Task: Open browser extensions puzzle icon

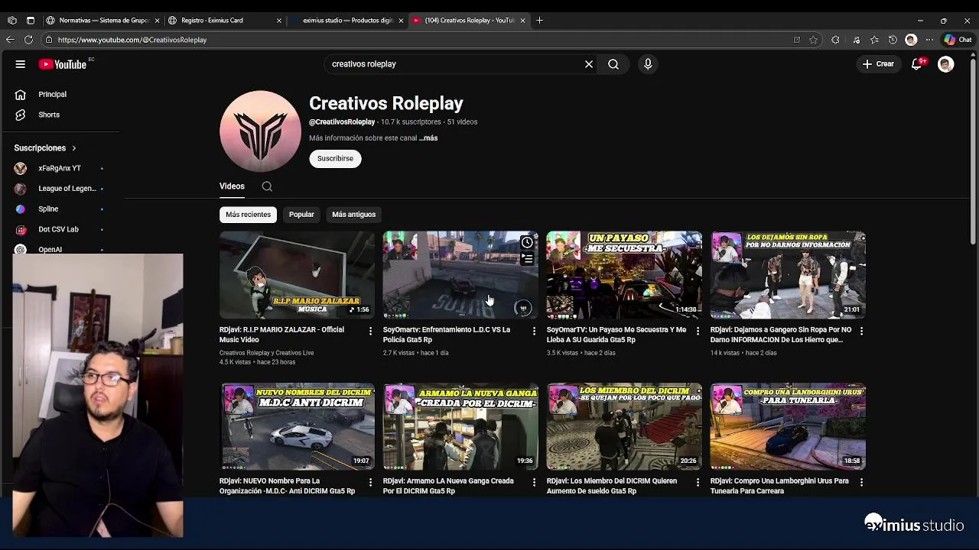Action: [835, 40]
